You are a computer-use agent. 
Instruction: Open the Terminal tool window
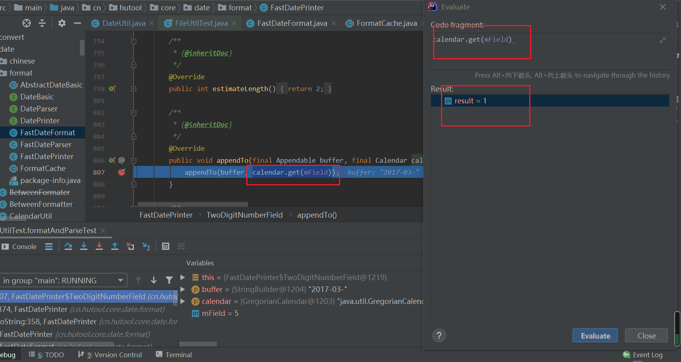(x=174, y=355)
